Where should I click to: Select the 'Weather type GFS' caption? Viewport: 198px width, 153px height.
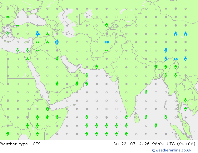(20, 144)
